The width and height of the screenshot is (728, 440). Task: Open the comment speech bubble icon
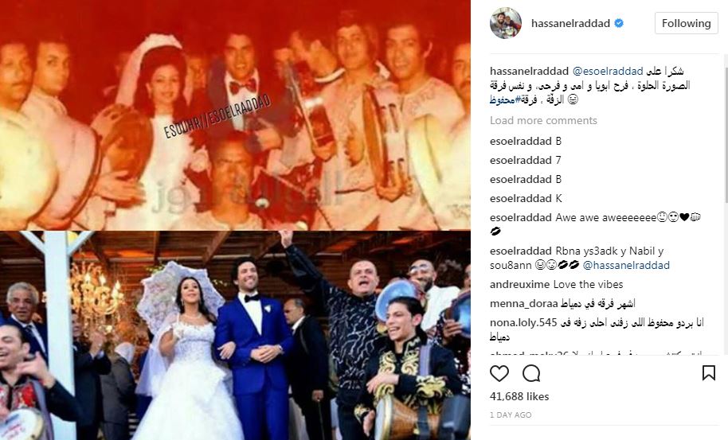531,373
